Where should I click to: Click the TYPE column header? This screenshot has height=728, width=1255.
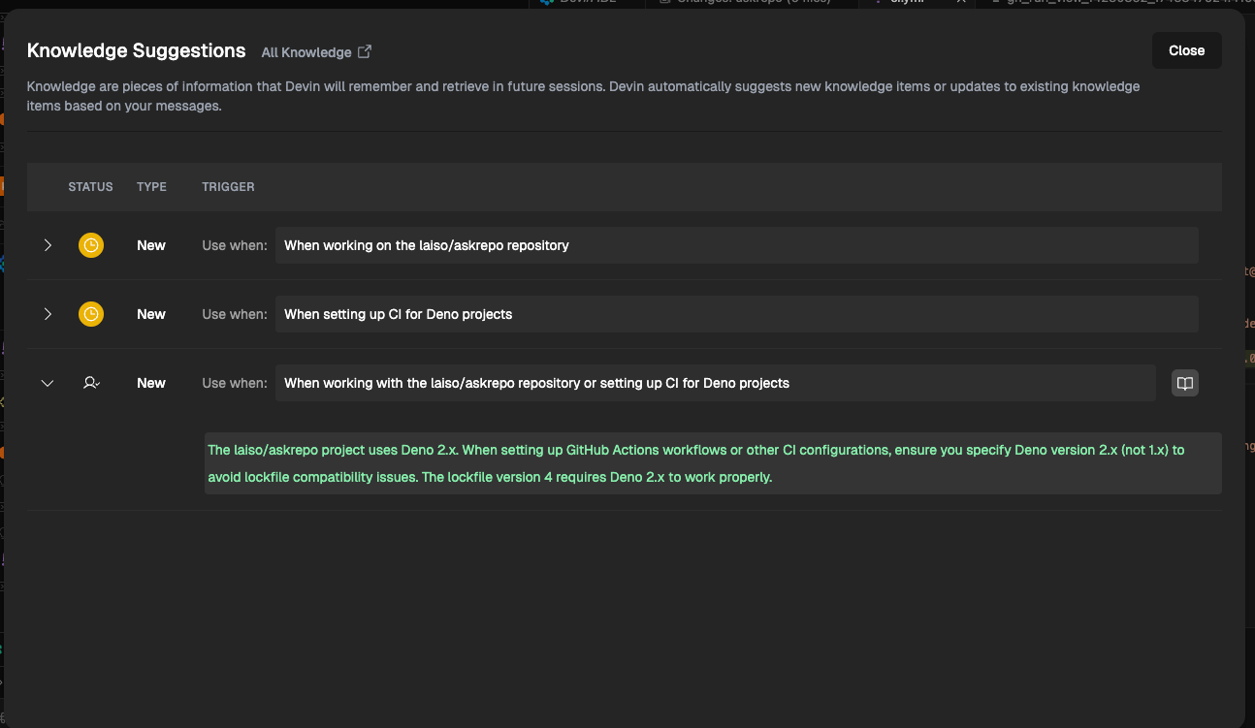tap(151, 186)
